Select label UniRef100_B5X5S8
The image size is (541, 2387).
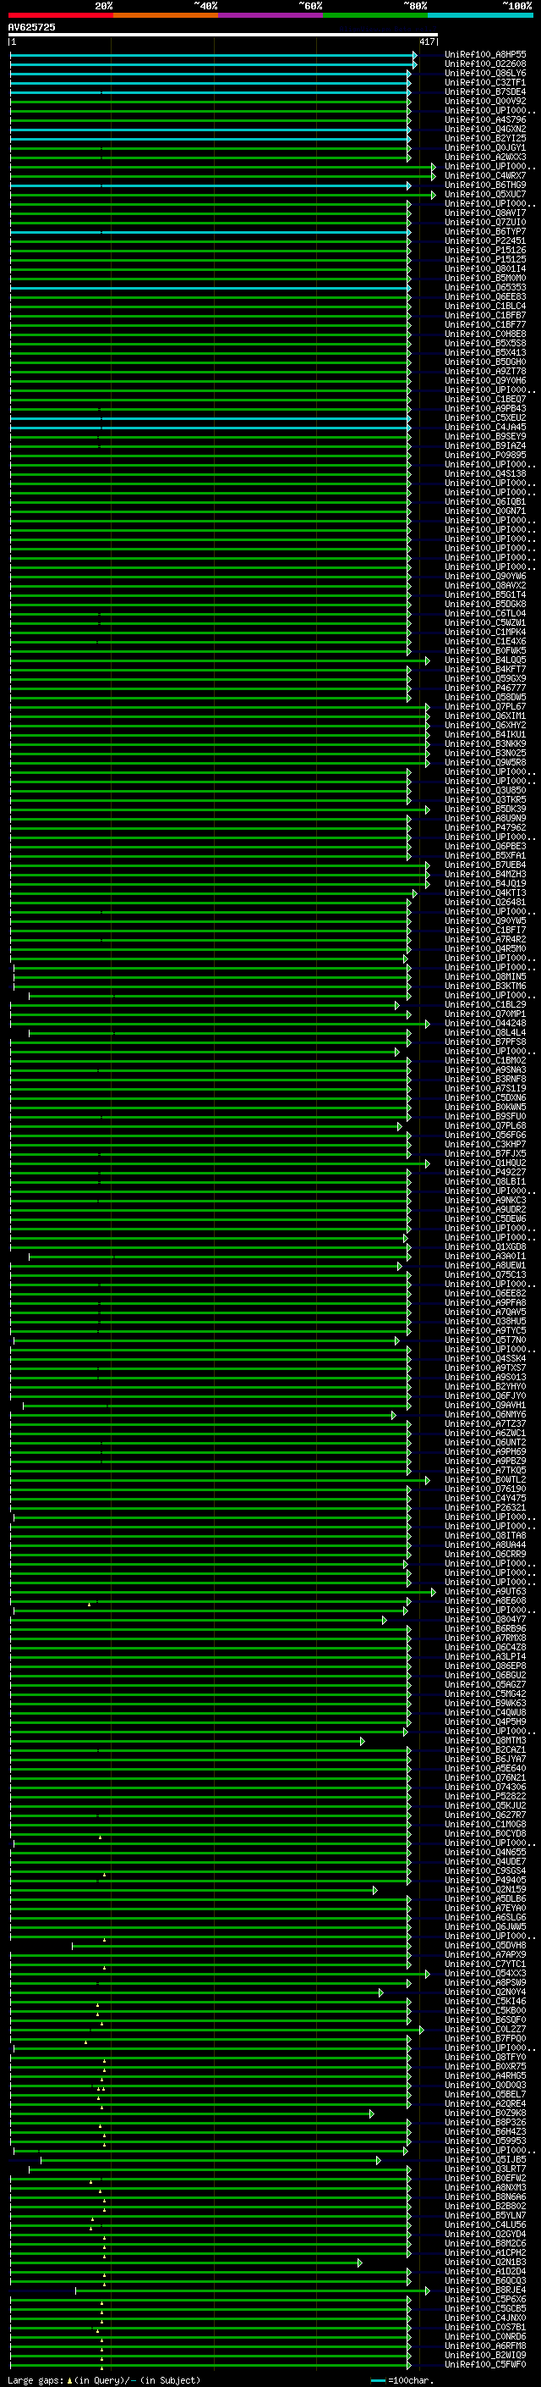(485, 344)
